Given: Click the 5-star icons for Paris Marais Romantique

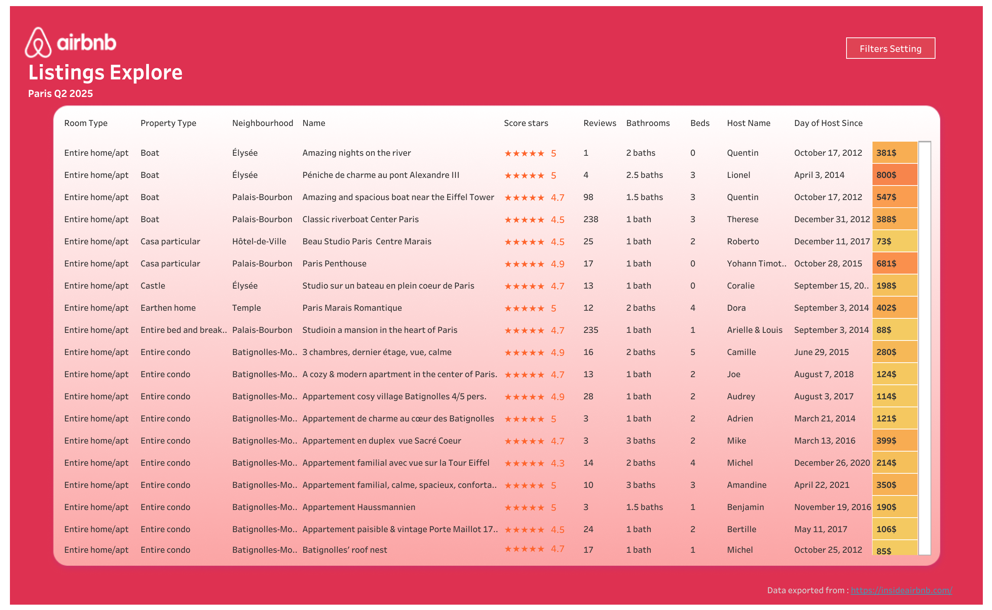Looking at the screenshot, I should click(526, 308).
